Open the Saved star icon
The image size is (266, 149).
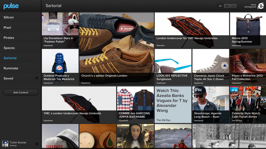37,78
